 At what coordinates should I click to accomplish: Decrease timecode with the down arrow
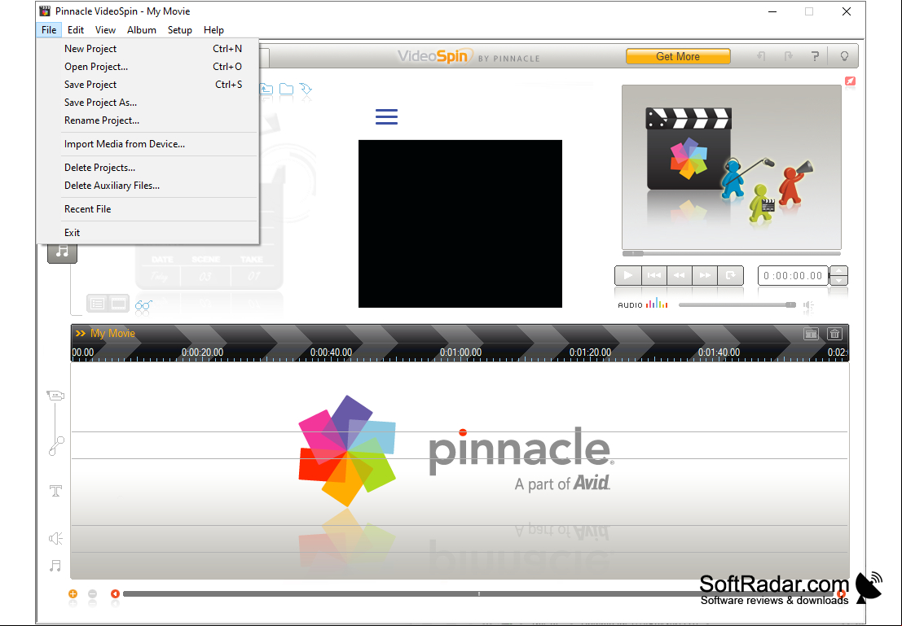click(838, 281)
